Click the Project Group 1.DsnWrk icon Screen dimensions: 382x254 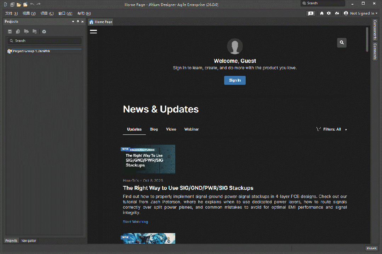tap(10, 51)
